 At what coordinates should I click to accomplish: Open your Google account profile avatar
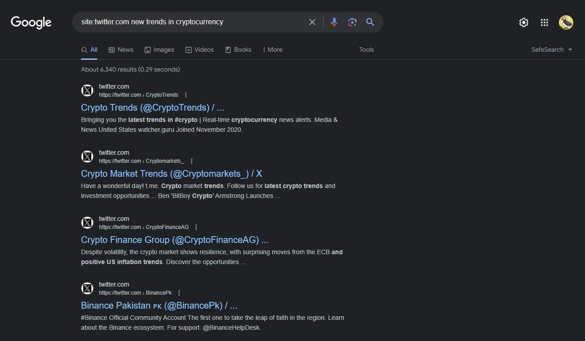pyautogui.click(x=566, y=22)
